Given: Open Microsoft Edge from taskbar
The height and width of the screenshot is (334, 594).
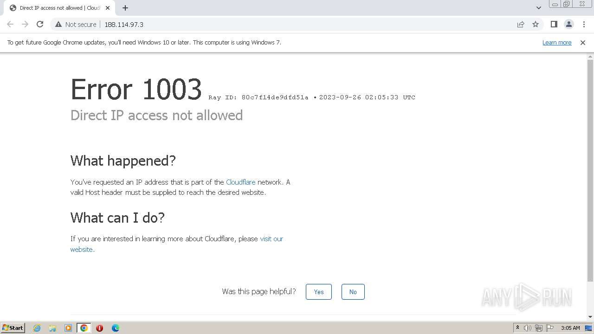Looking at the screenshot, I should (116, 328).
